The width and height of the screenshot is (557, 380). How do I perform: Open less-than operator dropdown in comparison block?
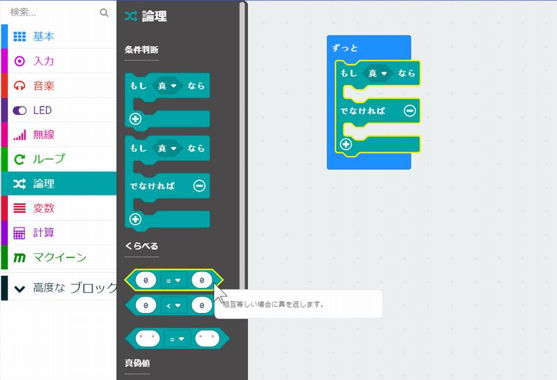coord(173,305)
